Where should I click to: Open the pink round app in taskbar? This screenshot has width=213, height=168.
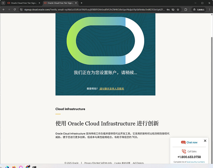click(x=21, y=167)
